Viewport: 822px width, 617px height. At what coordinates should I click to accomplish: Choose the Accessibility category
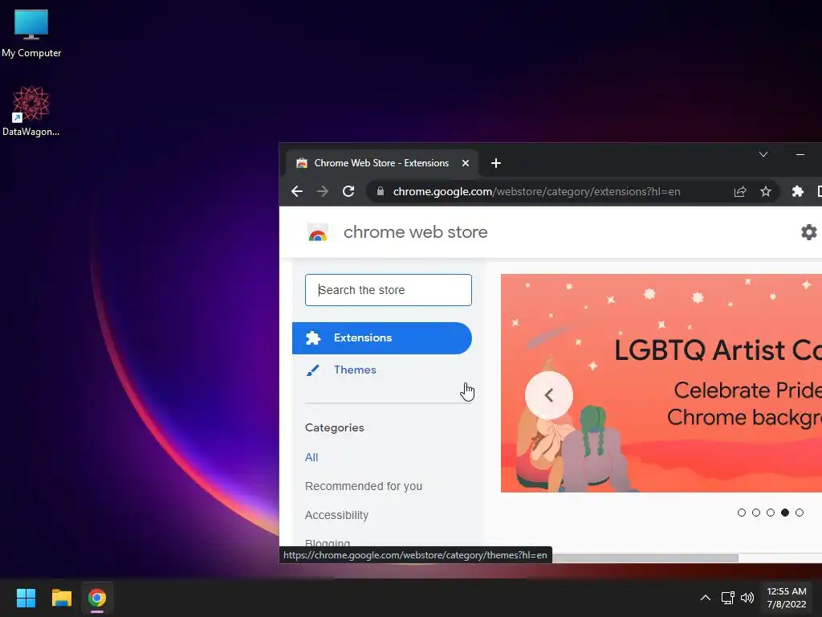coord(336,515)
